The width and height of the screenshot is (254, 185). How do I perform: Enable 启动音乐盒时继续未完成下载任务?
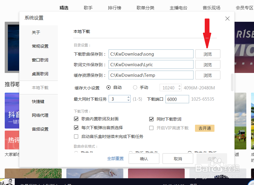[76, 136]
